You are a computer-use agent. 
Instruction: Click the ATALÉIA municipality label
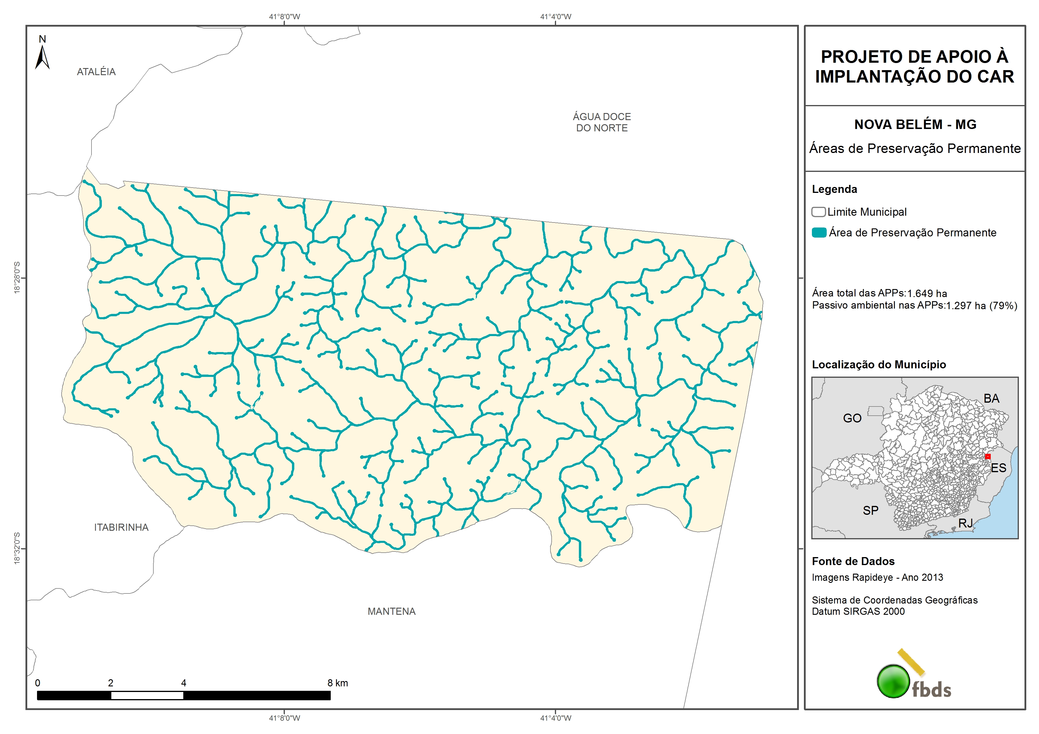coord(96,72)
